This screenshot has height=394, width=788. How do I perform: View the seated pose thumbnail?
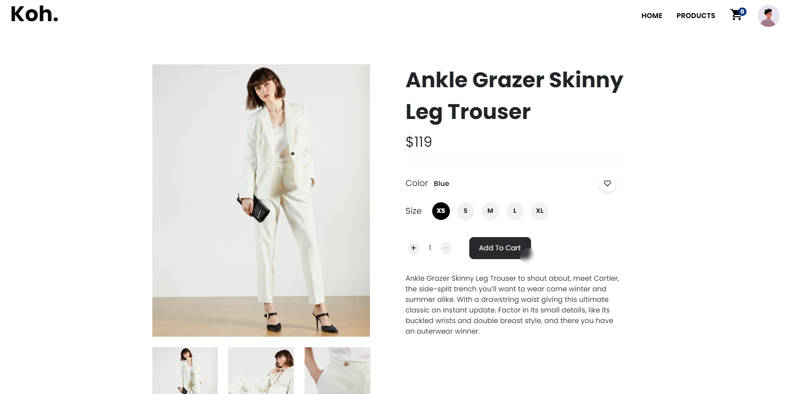(x=261, y=371)
